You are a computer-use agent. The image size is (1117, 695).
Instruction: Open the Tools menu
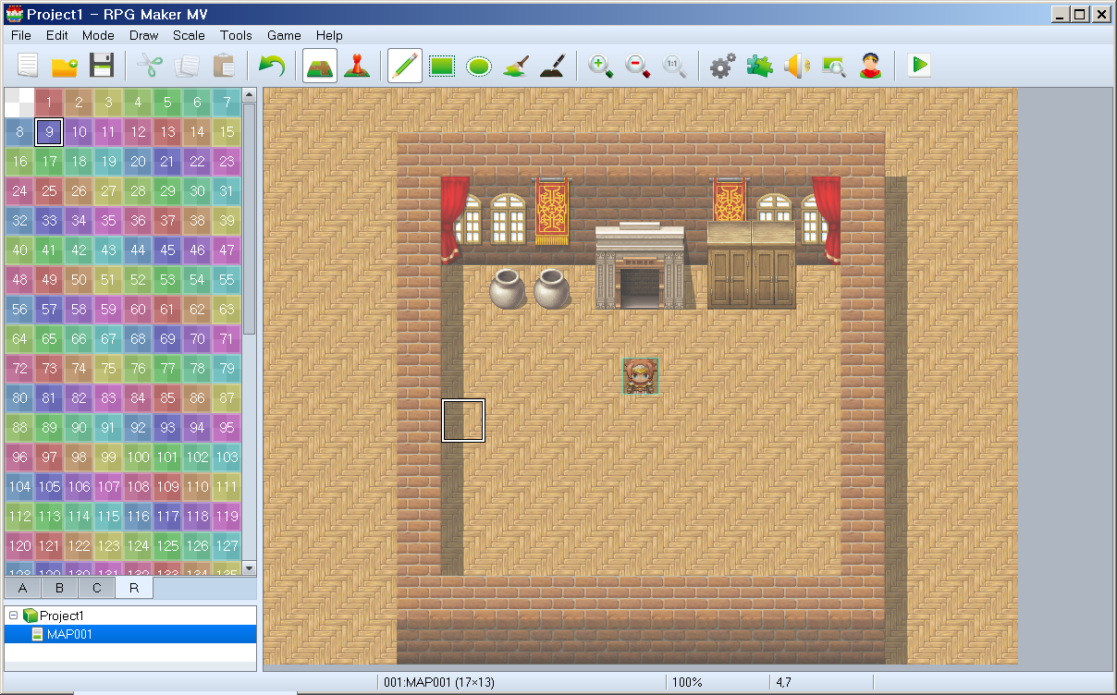tap(236, 35)
